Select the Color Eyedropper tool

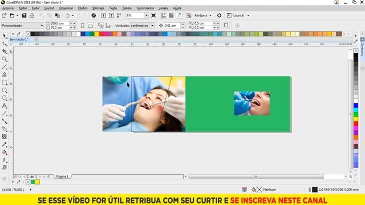4,145
